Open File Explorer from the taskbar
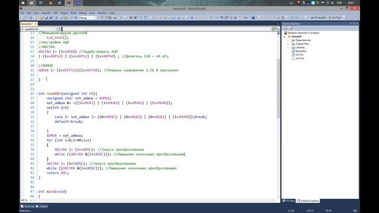The image size is (379, 213). coord(31,3)
